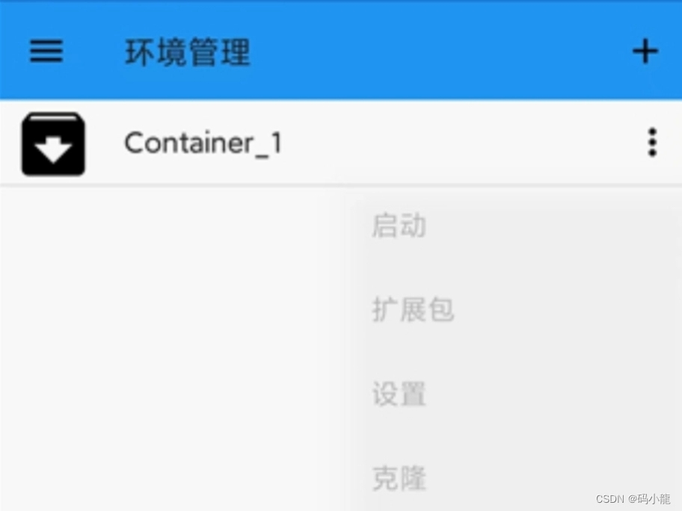This screenshot has height=511, width=682.
Task: Open the hamburger navigation menu
Action: pos(46,52)
